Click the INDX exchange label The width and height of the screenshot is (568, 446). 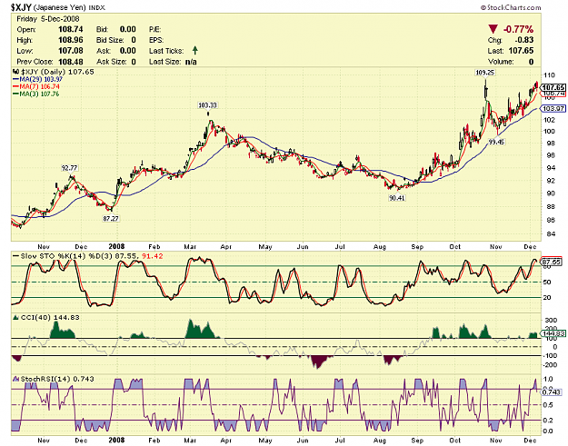point(96,7)
